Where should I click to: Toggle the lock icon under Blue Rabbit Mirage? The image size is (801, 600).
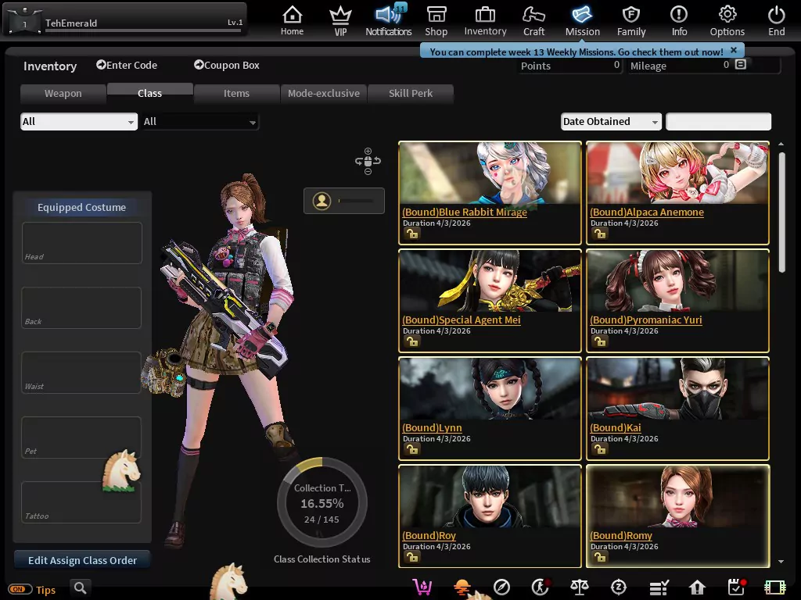tap(412, 233)
